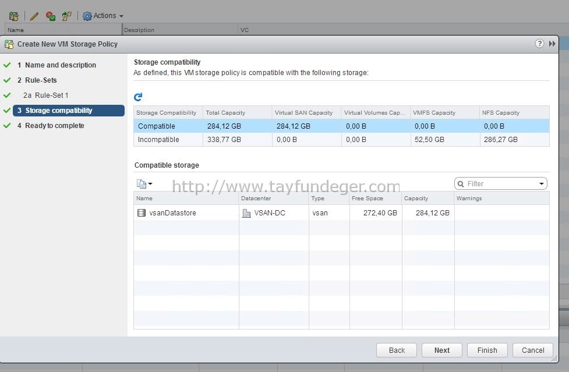This screenshot has height=372, width=569.
Task: Open the copy/export dropdown above storage list
Action: click(144, 184)
